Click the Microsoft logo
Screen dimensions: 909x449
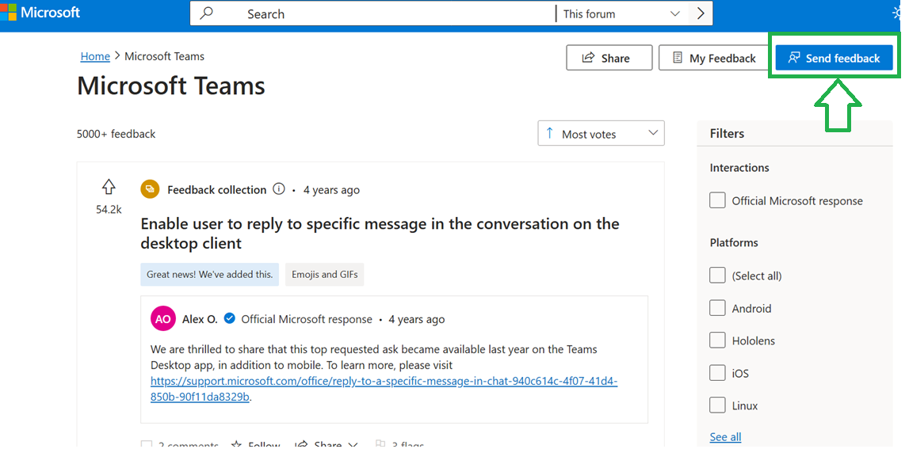pos(40,12)
